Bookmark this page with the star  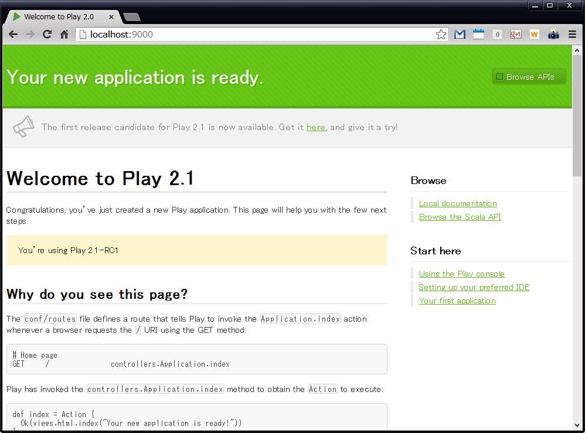point(441,35)
